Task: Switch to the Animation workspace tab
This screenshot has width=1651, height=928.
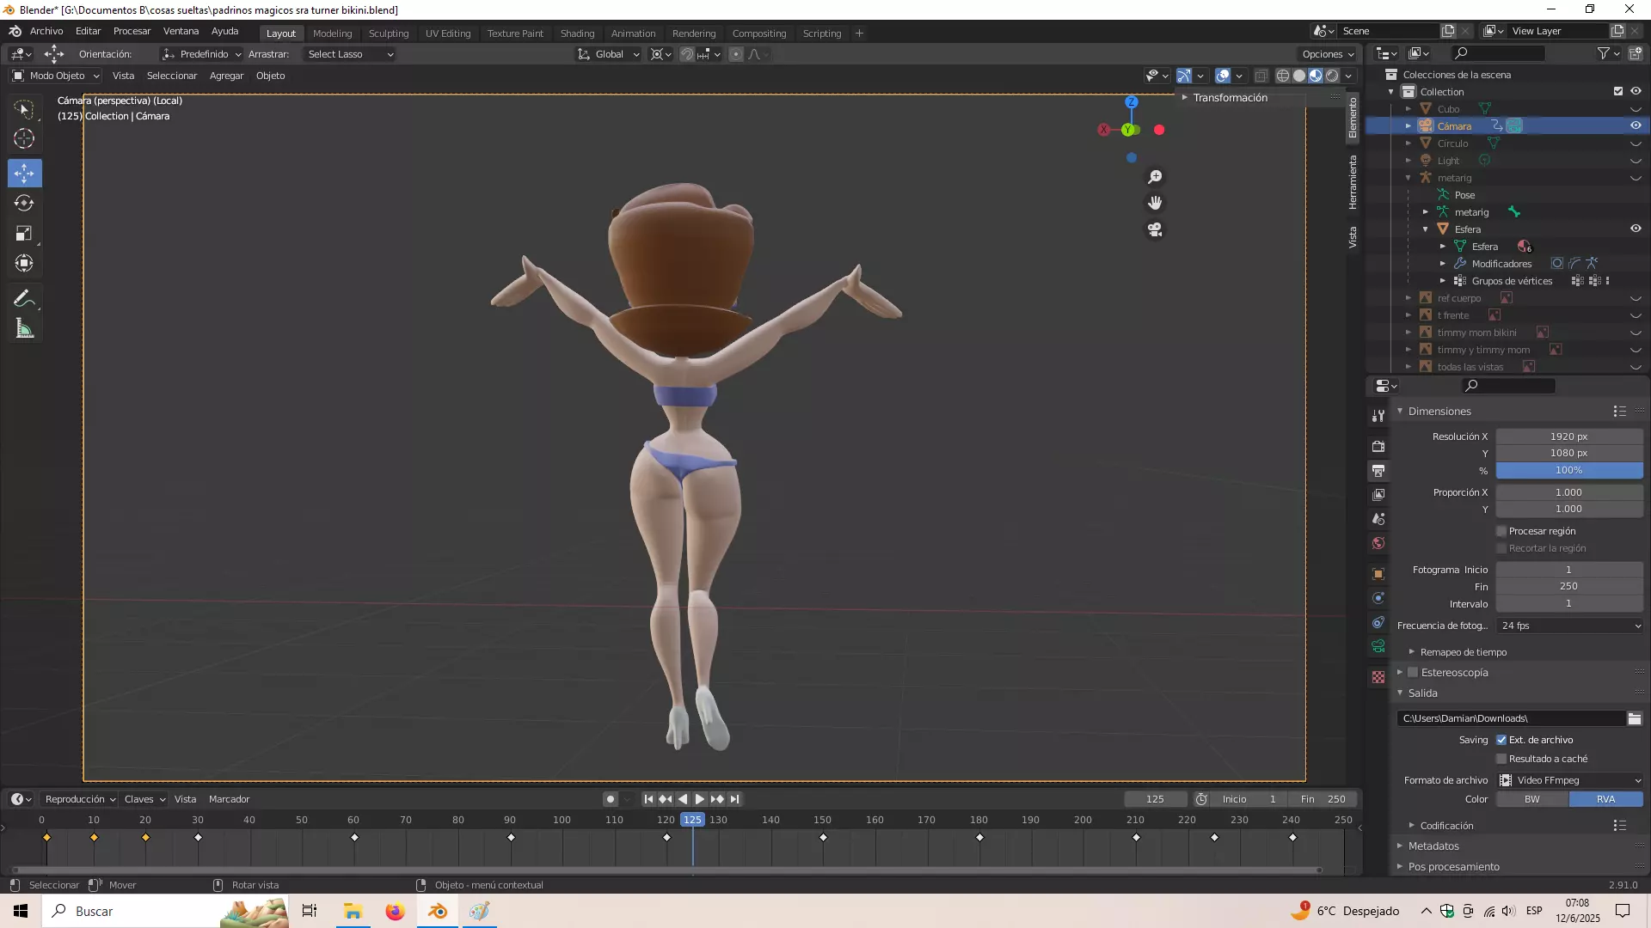Action: (x=633, y=34)
